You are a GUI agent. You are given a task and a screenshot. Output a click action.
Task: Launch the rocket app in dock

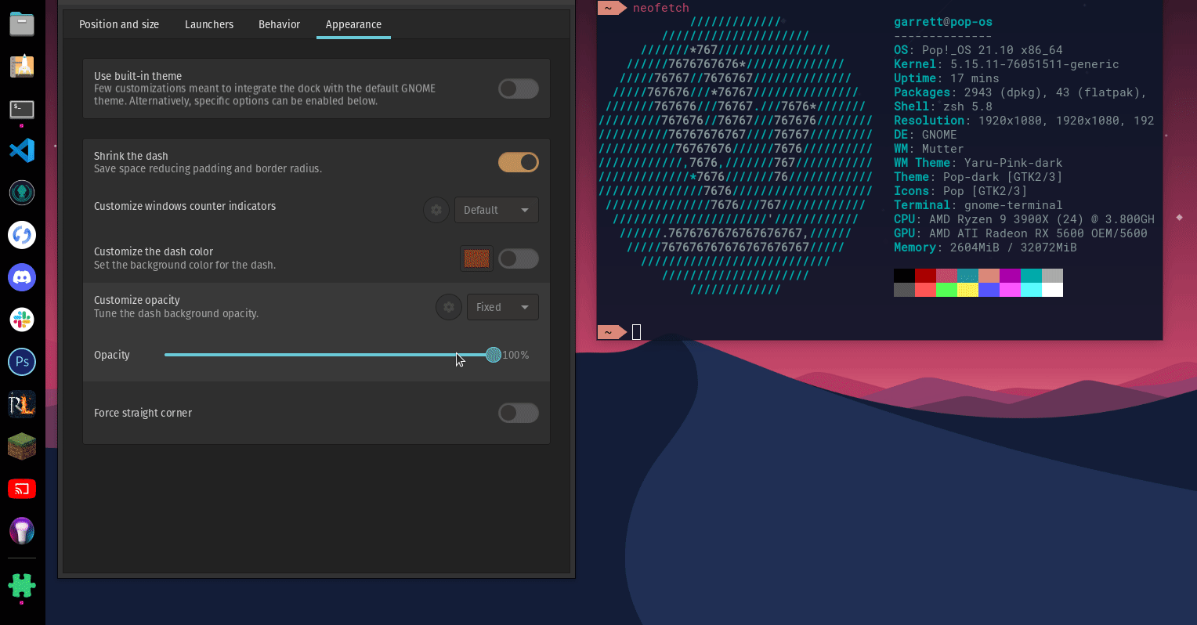click(22, 67)
